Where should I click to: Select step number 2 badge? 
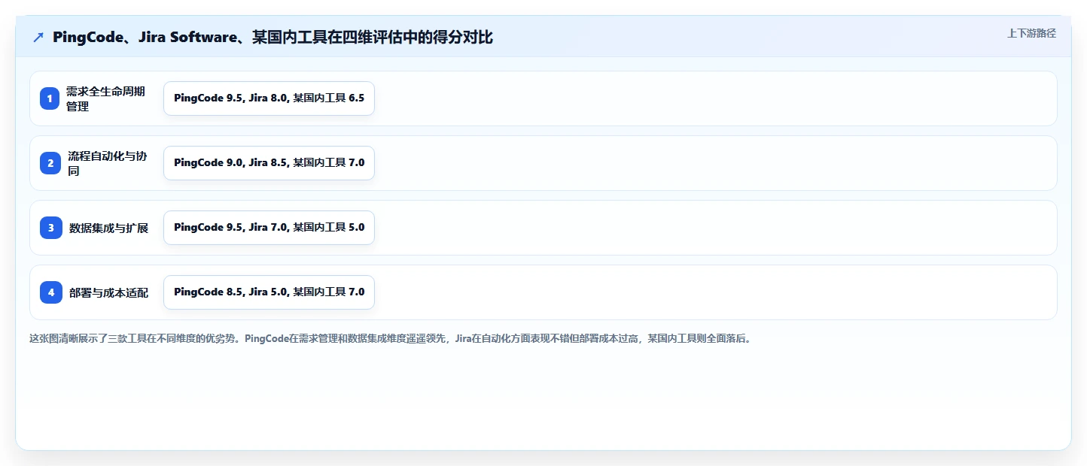tap(50, 163)
